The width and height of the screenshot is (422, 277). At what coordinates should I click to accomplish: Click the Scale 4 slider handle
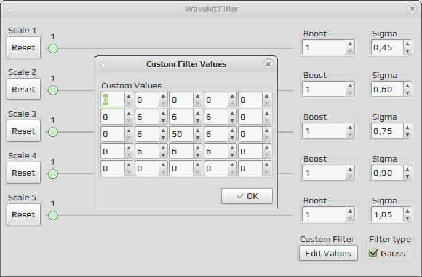[x=53, y=174]
